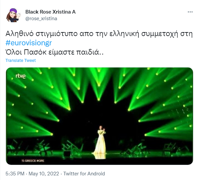Click Translate Tweet
This screenshot has height=180, width=198.
[21, 61]
